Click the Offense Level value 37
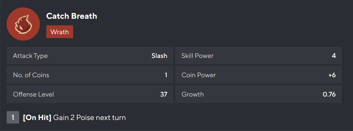 pos(164,94)
